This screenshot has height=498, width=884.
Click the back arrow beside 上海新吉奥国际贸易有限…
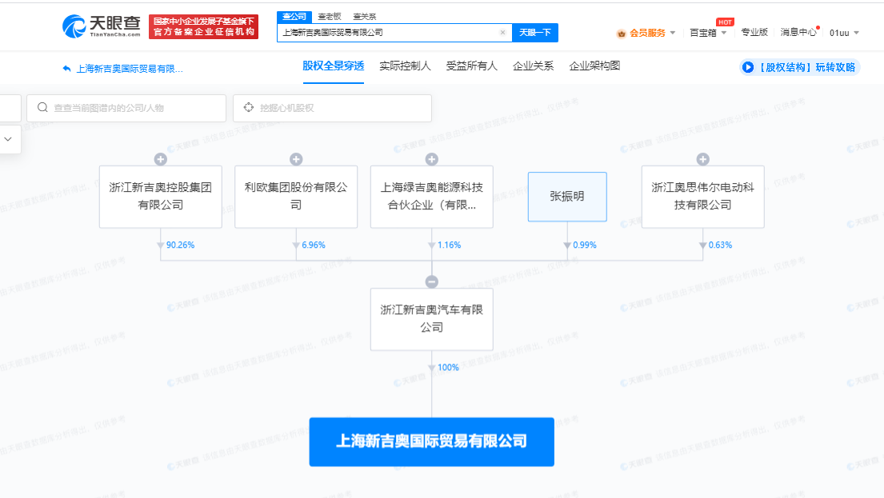click(x=66, y=69)
